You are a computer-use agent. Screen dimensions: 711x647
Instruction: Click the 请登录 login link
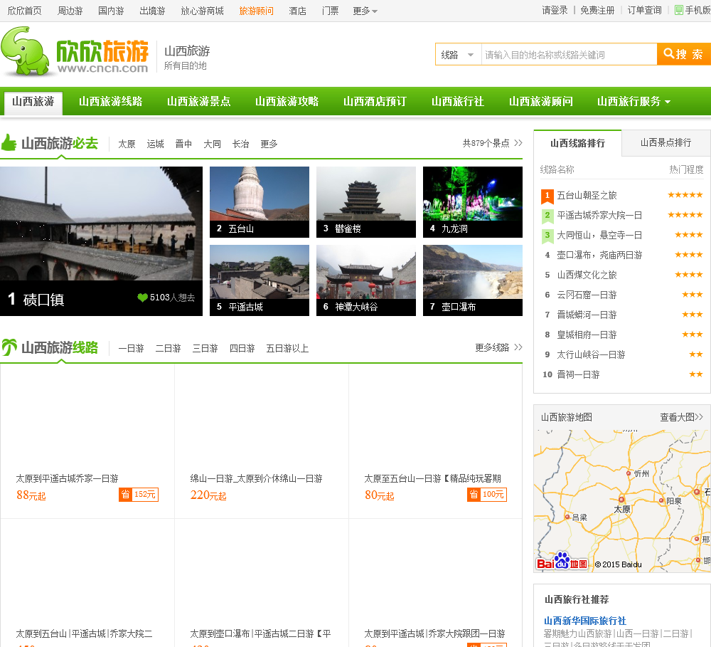coord(555,11)
